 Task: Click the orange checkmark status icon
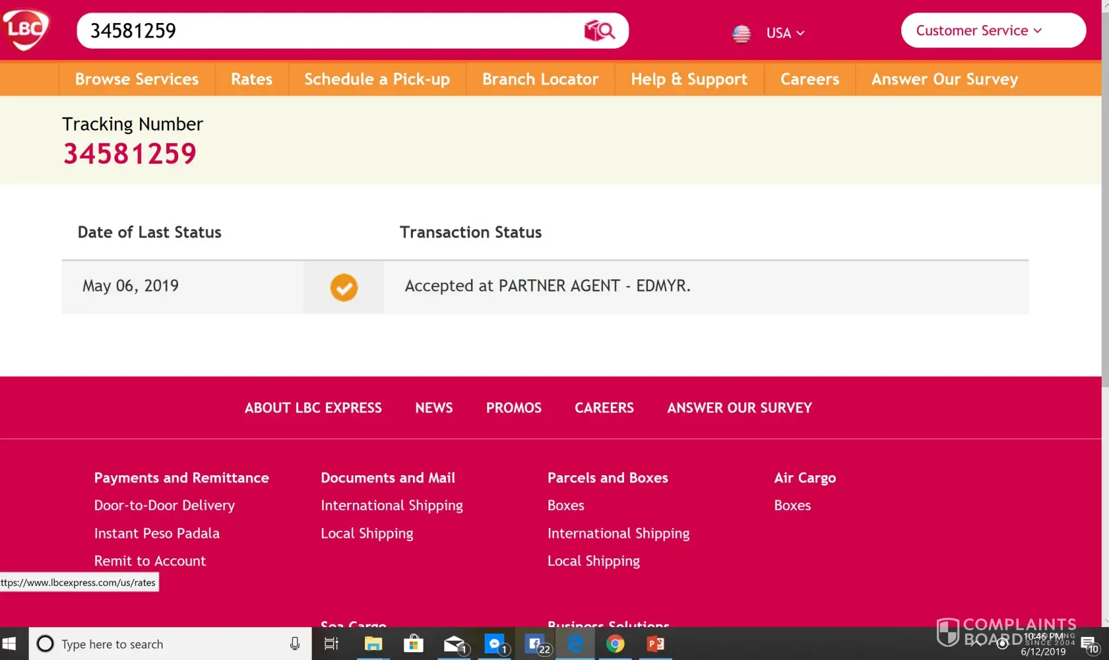click(344, 287)
